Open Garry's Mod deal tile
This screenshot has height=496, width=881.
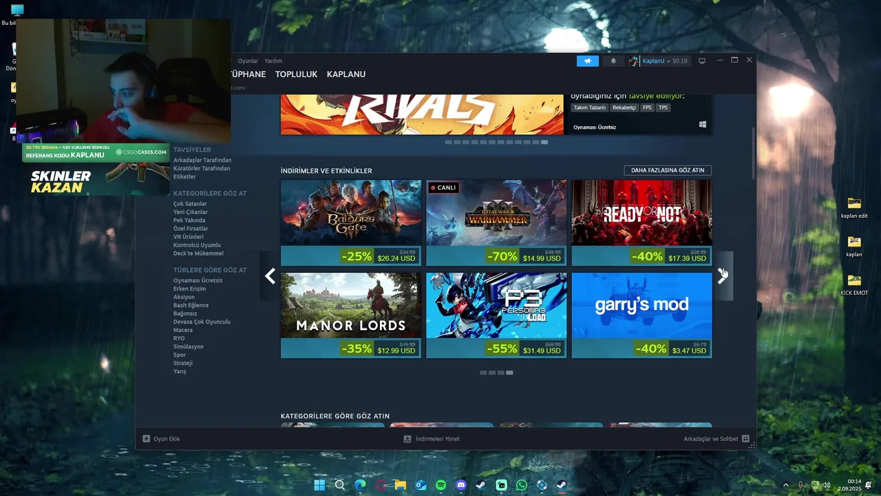click(x=641, y=316)
